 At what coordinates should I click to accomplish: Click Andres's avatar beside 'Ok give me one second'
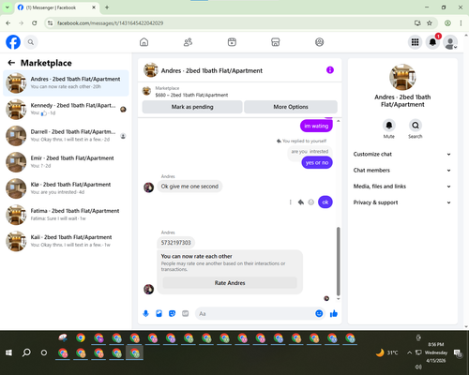148,187
